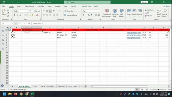The width and height of the screenshot is (172, 97).
Task: Add a new sheet with plus icon
Action: click(85, 86)
